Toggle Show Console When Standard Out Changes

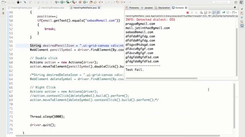coord(214,13)
